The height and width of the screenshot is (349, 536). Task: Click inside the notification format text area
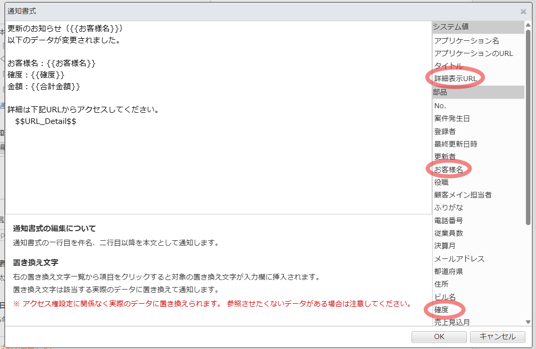217,161
